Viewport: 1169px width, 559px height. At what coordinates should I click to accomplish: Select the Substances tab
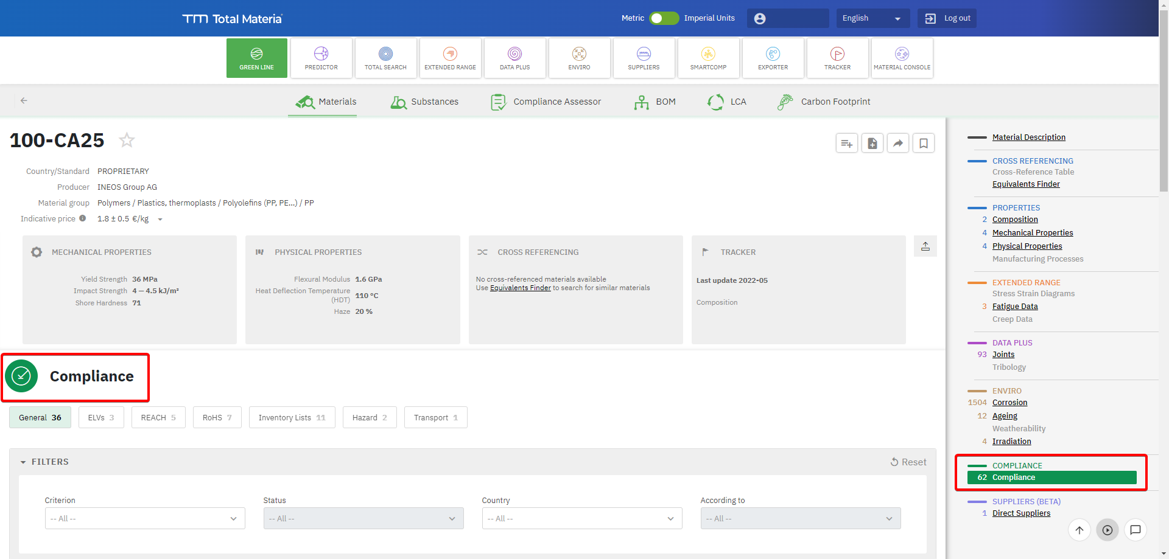click(425, 102)
